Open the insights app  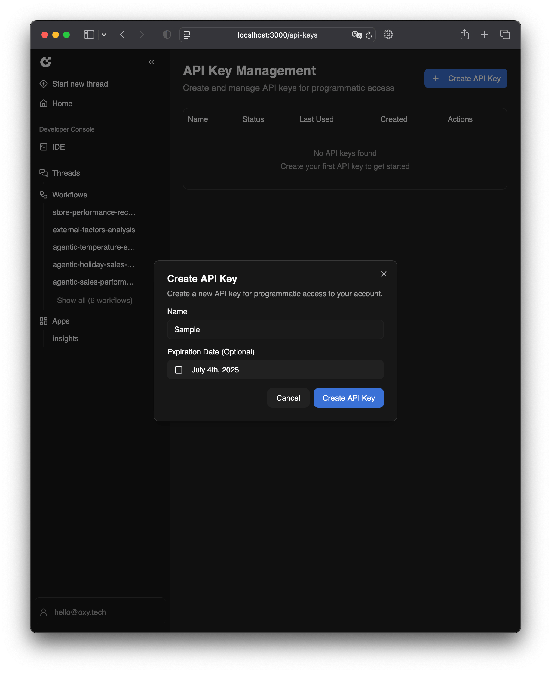tap(65, 338)
